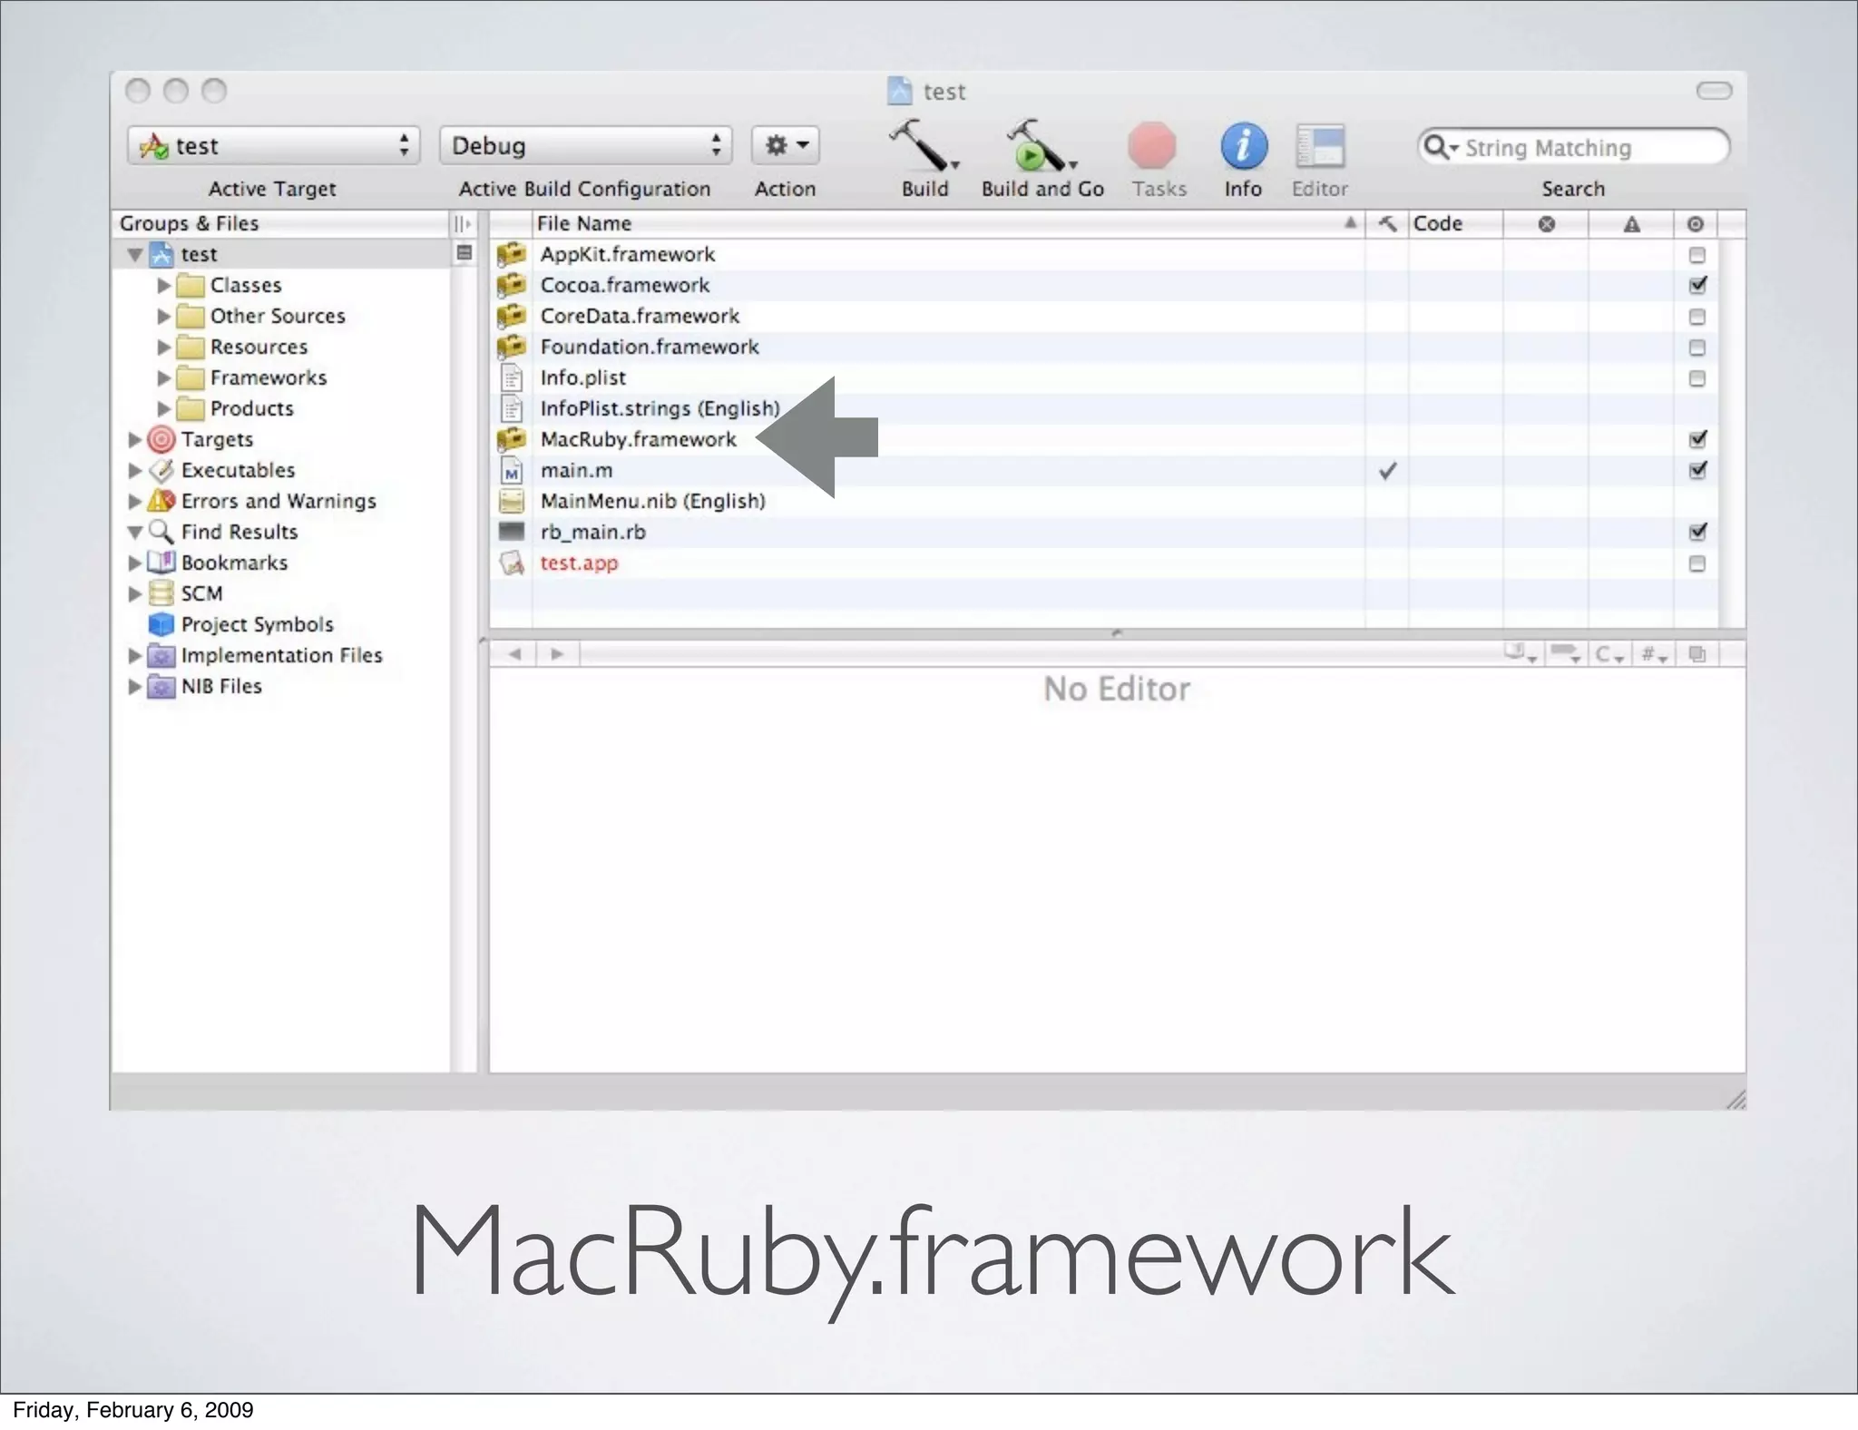Select Foundation.framework in the file list

(x=650, y=347)
